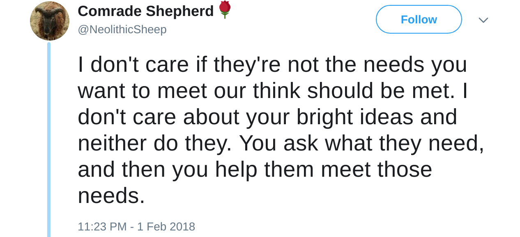Viewport: 520px width, 237px height.
Task: Click the words "You ask" in the tweet
Action: (278, 144)
